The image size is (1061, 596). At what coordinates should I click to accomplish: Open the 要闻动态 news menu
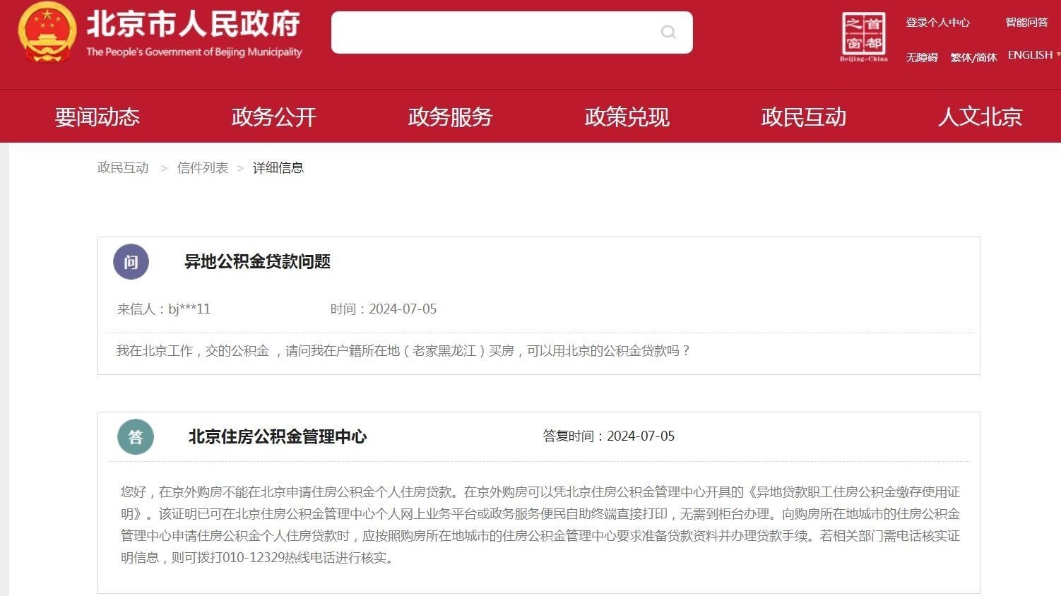[x=97, y=117]
